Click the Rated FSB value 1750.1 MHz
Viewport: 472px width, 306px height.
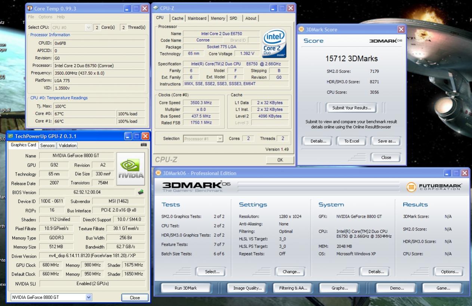click(x=201, y=123)
